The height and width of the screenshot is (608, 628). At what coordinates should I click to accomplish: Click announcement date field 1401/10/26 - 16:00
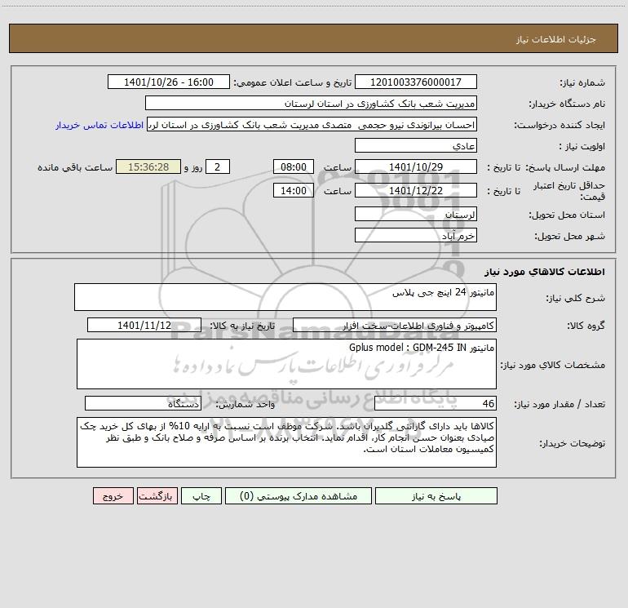[169, 82]
